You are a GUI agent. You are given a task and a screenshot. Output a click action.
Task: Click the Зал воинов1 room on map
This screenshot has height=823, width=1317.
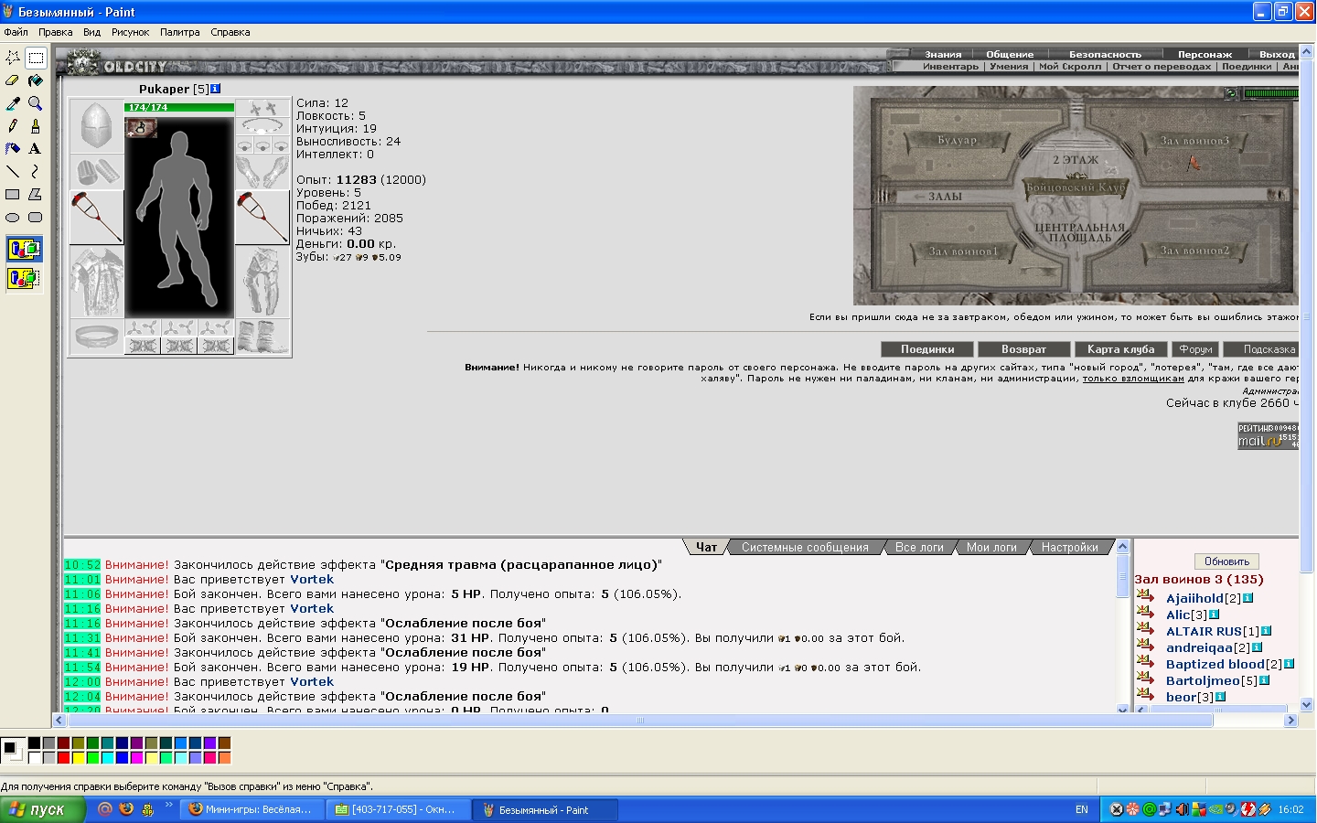963,251
